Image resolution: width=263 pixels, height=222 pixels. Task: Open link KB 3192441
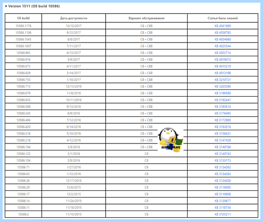point(223,100)
